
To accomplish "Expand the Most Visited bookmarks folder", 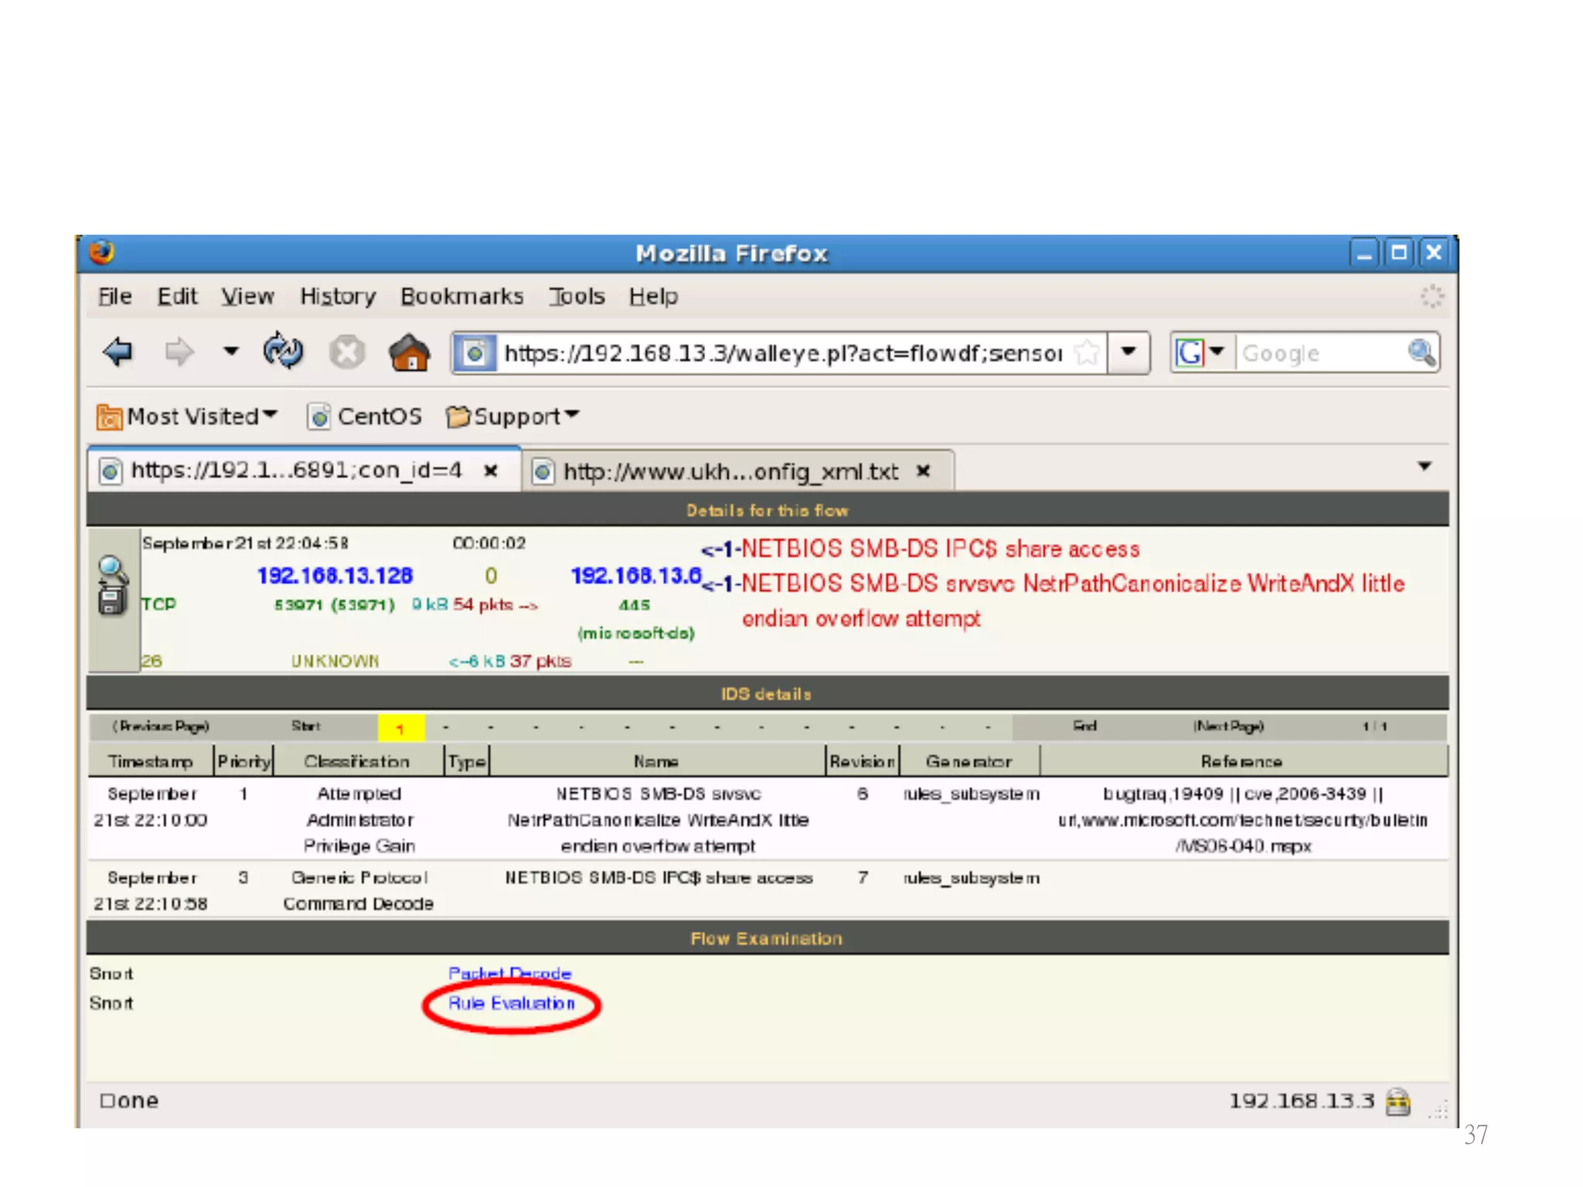I will tap(187, 417).
